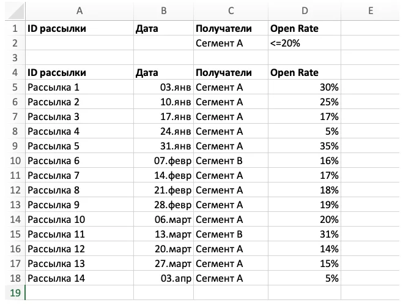Click the criteria cell containing <=20%
Image resolution: width=403 pixels, height=305 pixels.
(304, 43)
